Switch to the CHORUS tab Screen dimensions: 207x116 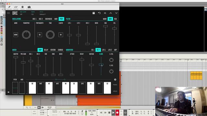(x=60, y=50)
